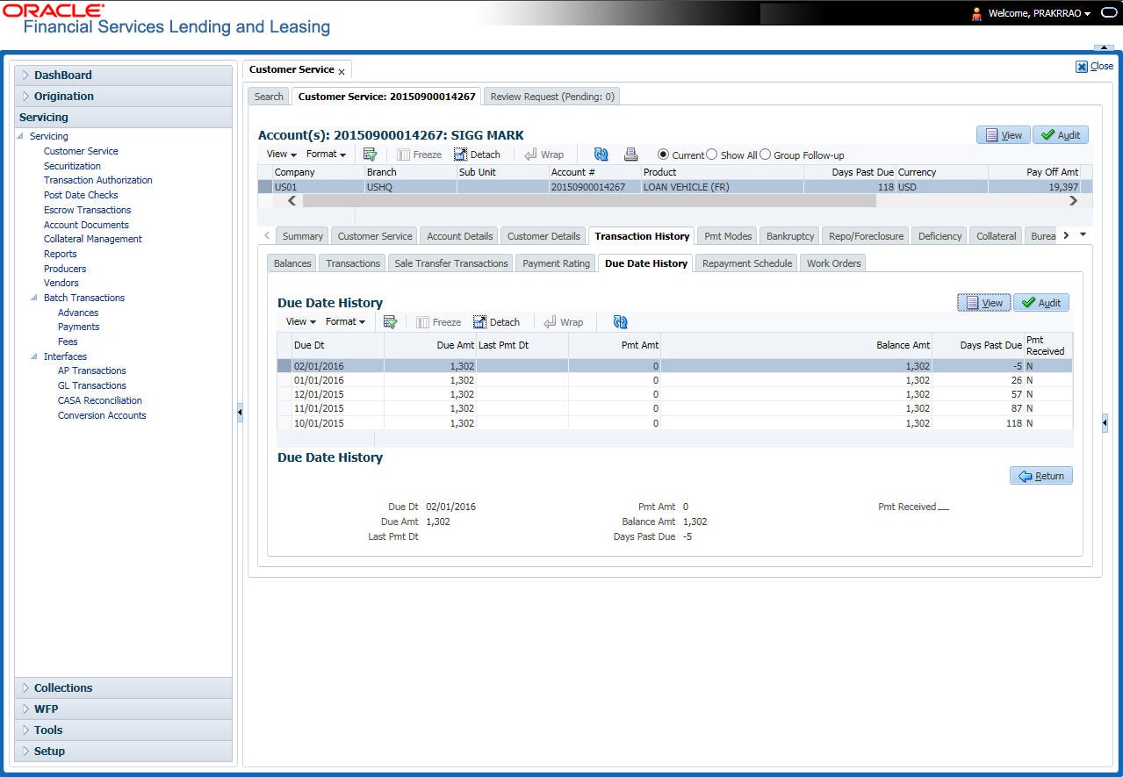The width and height of the screenshot is (1123, 777).
Task: Open the Account Details tab
Action: [459, 236]
